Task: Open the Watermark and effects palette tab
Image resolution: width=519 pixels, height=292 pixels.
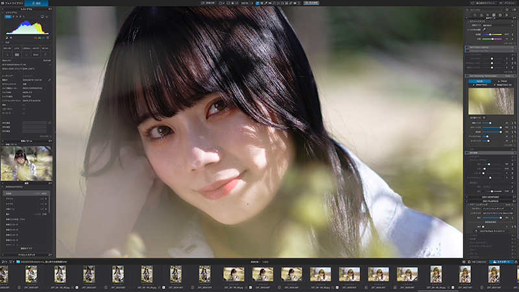Action: 507,15
